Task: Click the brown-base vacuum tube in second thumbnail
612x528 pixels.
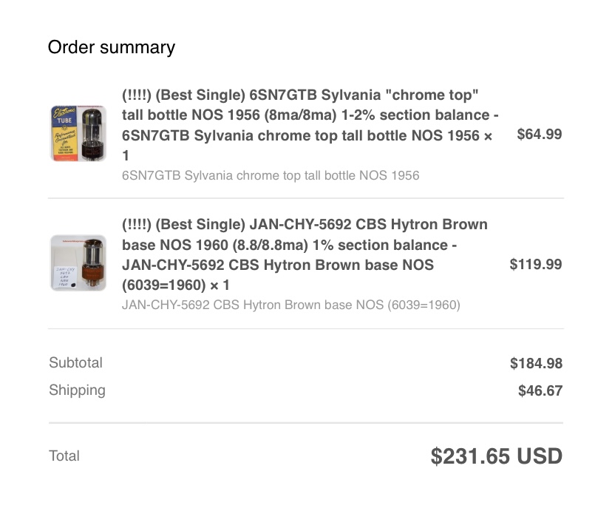Action: point(92,263)
